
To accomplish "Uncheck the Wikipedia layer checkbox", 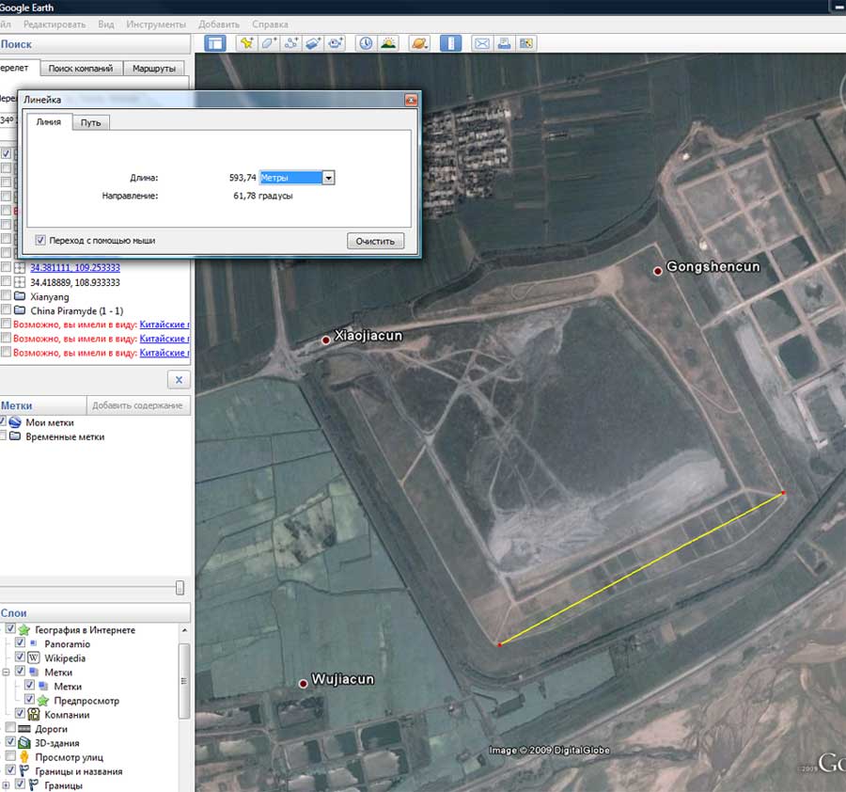I will [x=22, y=658].
